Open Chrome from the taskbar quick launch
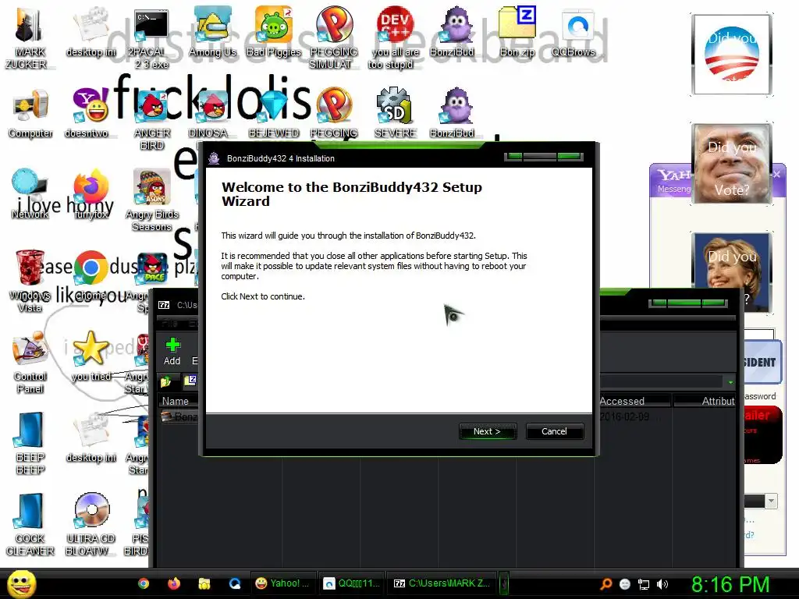This screenshot has width=799, height=599. pyautogui.click(x=144, y=583)
